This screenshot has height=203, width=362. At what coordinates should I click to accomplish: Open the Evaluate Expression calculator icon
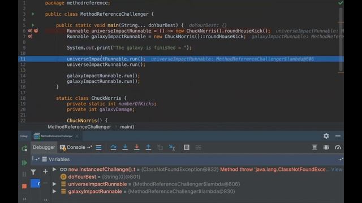(x=187, y=147)
